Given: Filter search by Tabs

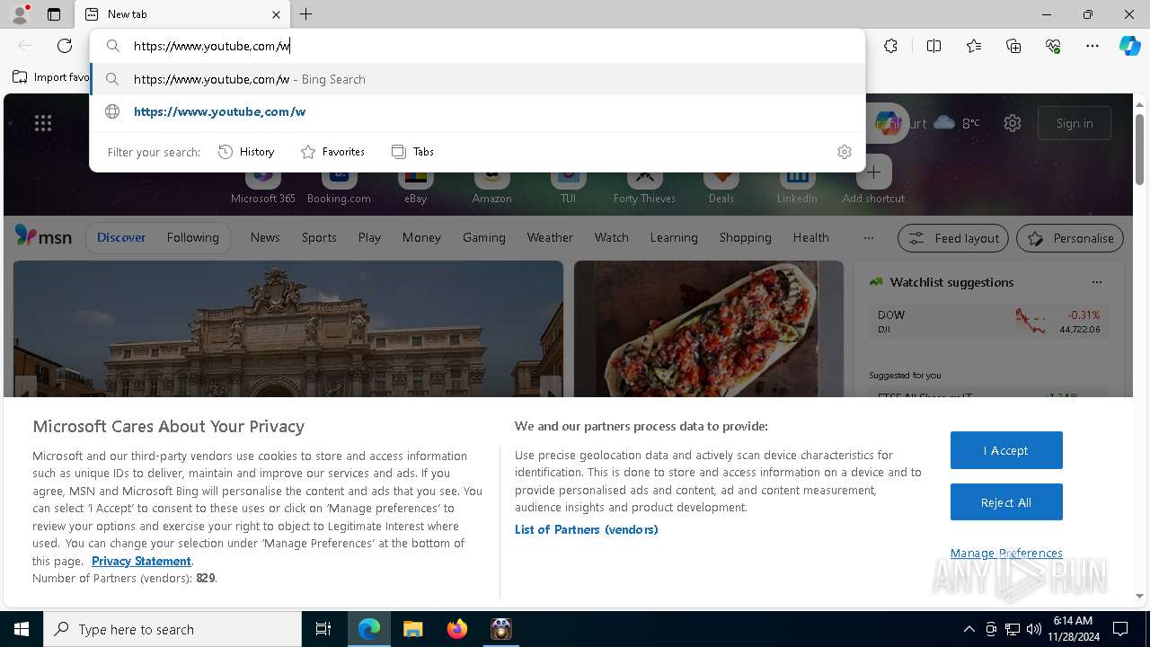Looking at the screenshot, I should point(412,152).
